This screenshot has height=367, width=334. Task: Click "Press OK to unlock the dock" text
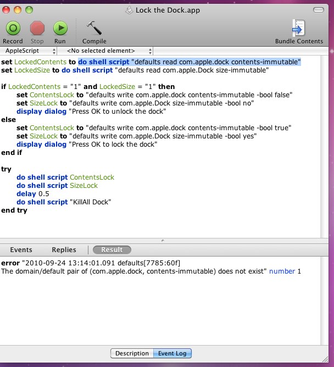(117, 112)
